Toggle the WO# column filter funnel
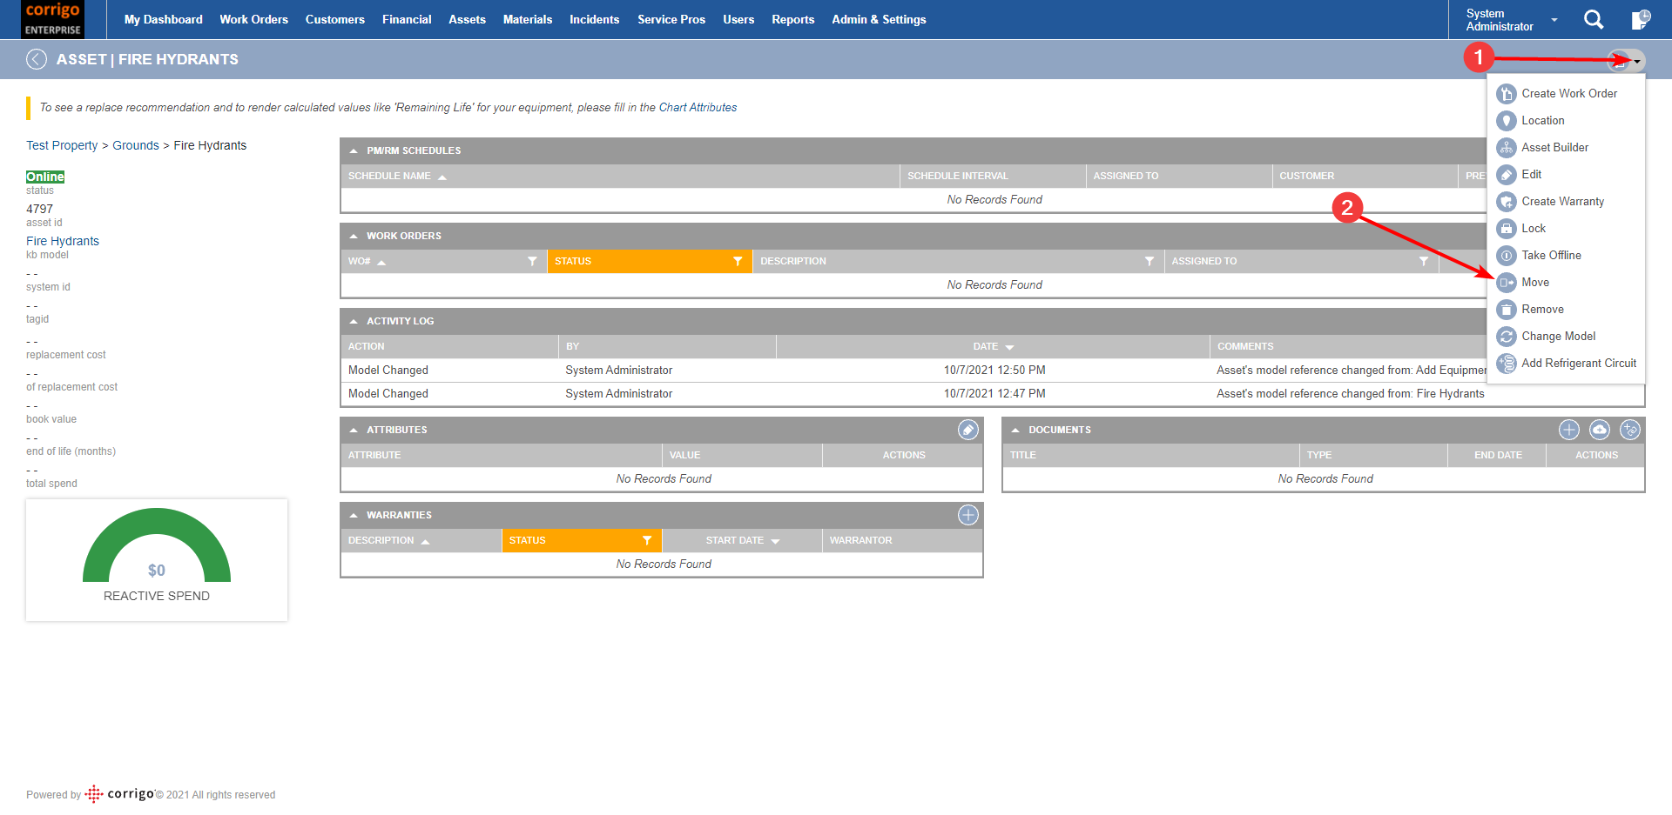Screen dimensions: 1672x815 pos(532,261)
